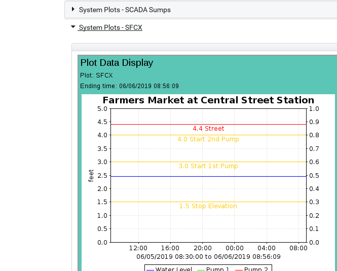
Task: Click the 1.5 Stop Elevation label
Action: (208, 206)
